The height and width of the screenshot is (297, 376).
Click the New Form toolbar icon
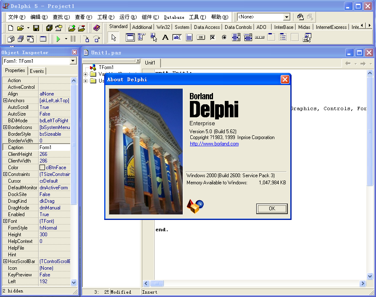pos(43,39)
